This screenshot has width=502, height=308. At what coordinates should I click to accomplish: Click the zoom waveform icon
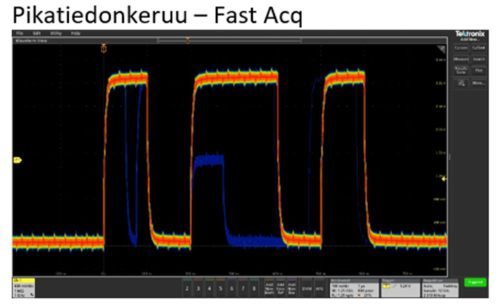[460, 82]
